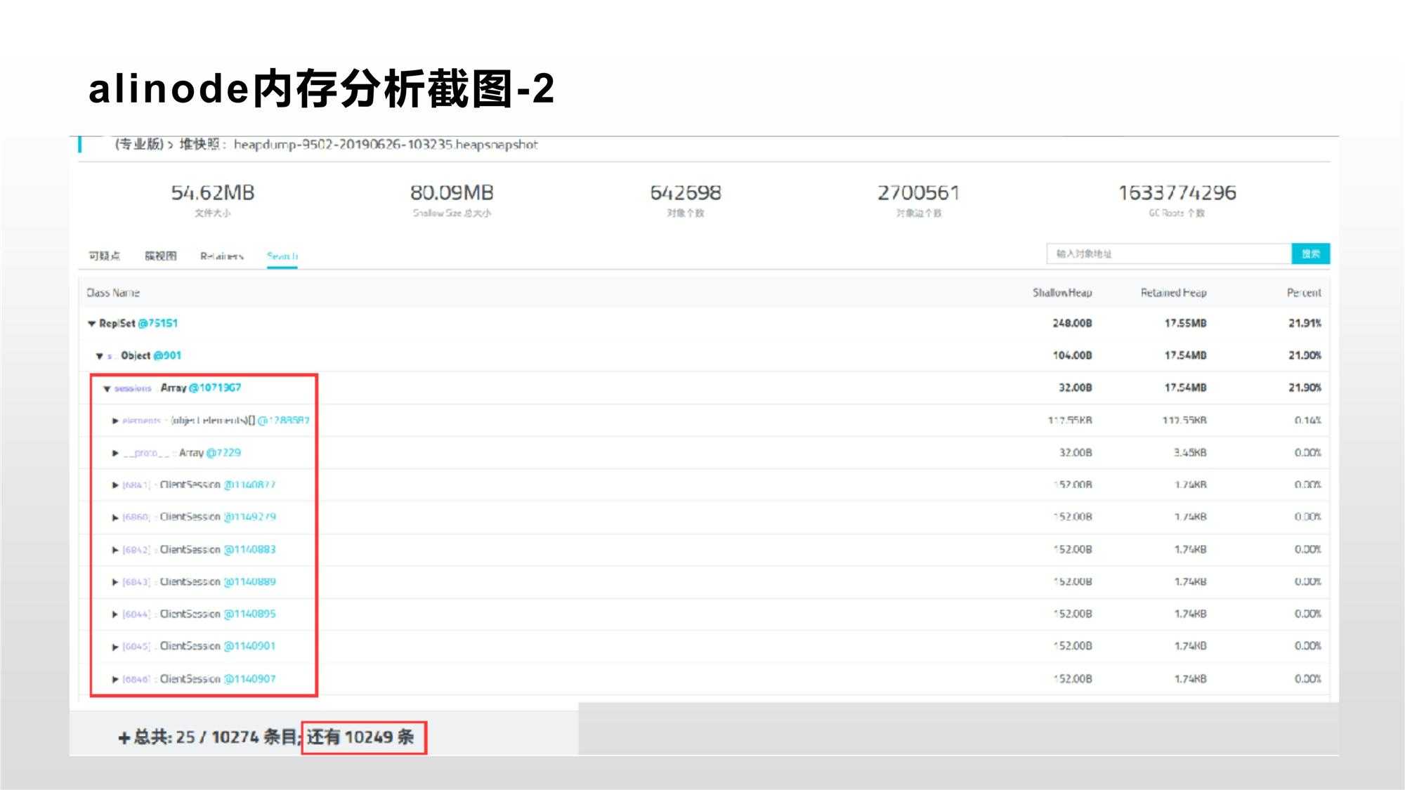Click the [6845] index label
Screen dimensions: 1405x790
(x=136, y=647)
